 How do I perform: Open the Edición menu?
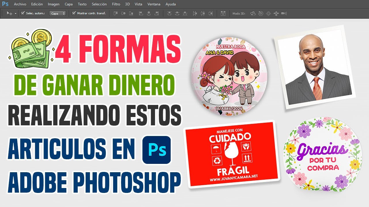click(x=37, y=4)
